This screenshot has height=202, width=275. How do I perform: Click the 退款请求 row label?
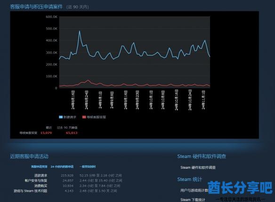pyautogui.click(x=40, y=175)
